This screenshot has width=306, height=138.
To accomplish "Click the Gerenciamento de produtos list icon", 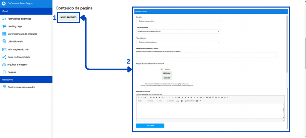I will coord(4,34).
